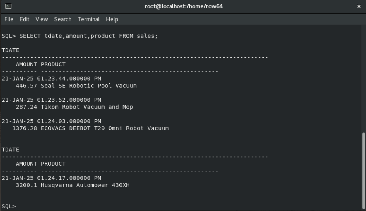Click the amount value 1376.28

point(25,128)
